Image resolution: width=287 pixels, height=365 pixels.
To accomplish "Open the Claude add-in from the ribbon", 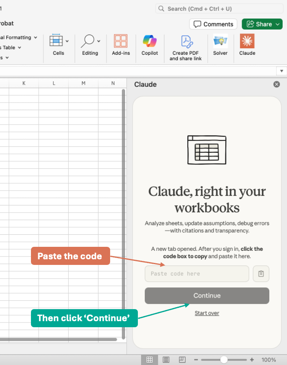I will (247, 45).
